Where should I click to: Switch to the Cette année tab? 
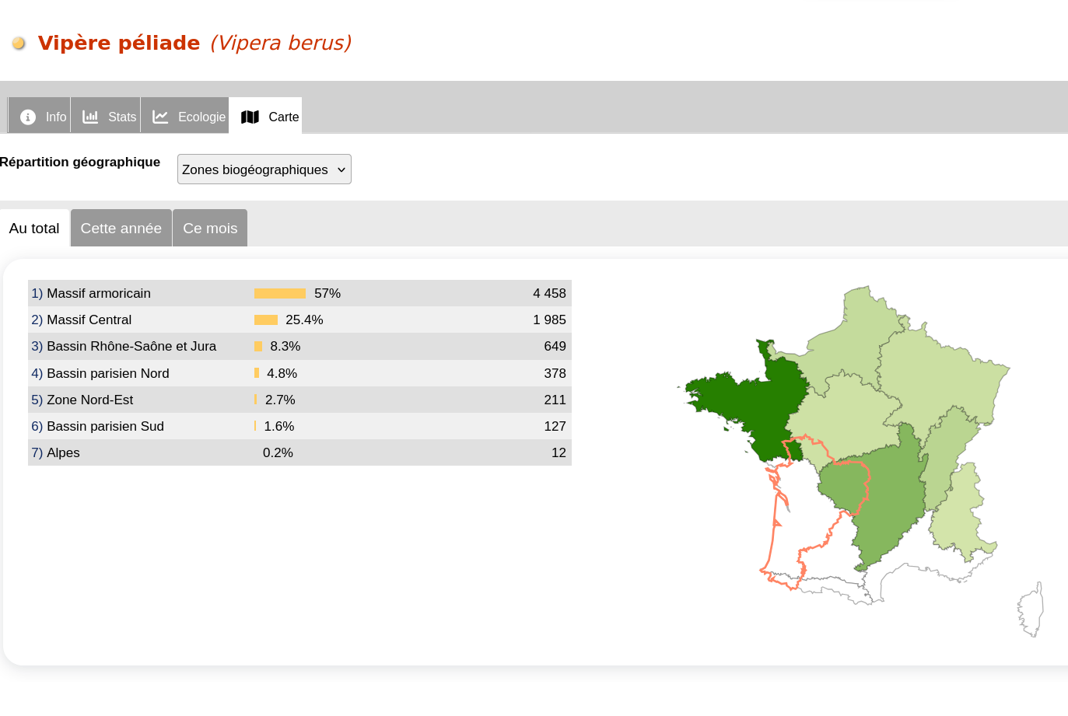tap(121, 228)
